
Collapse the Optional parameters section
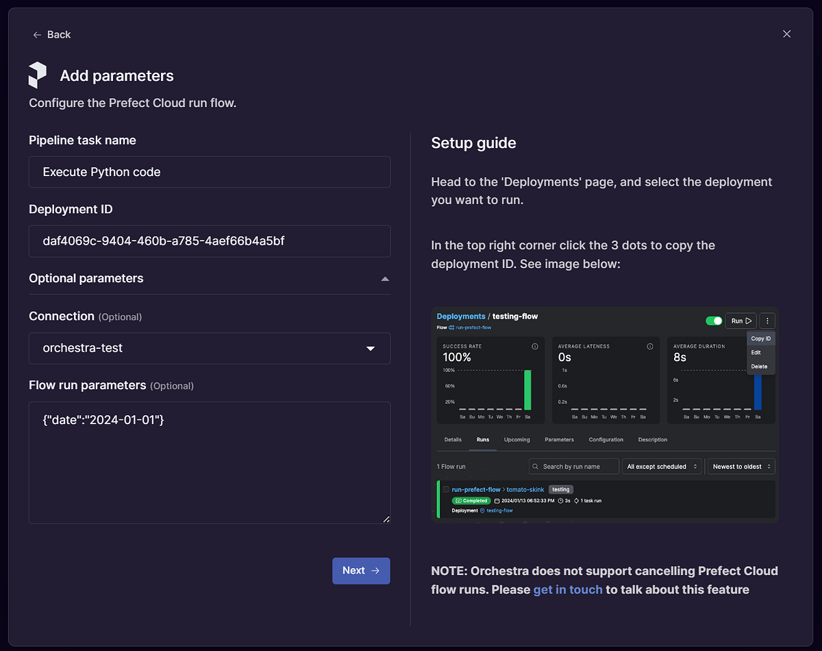384,279
